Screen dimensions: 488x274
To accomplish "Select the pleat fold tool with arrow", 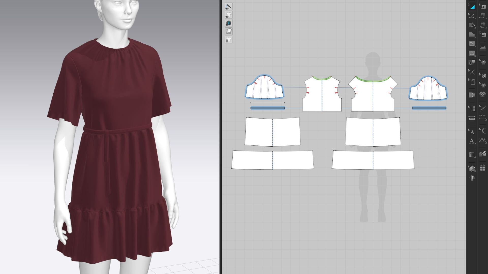I will 472,108.
